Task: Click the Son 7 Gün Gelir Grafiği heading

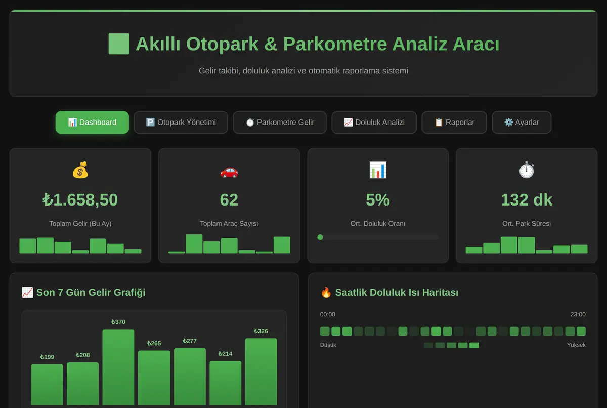Action: tap(83, 292)
